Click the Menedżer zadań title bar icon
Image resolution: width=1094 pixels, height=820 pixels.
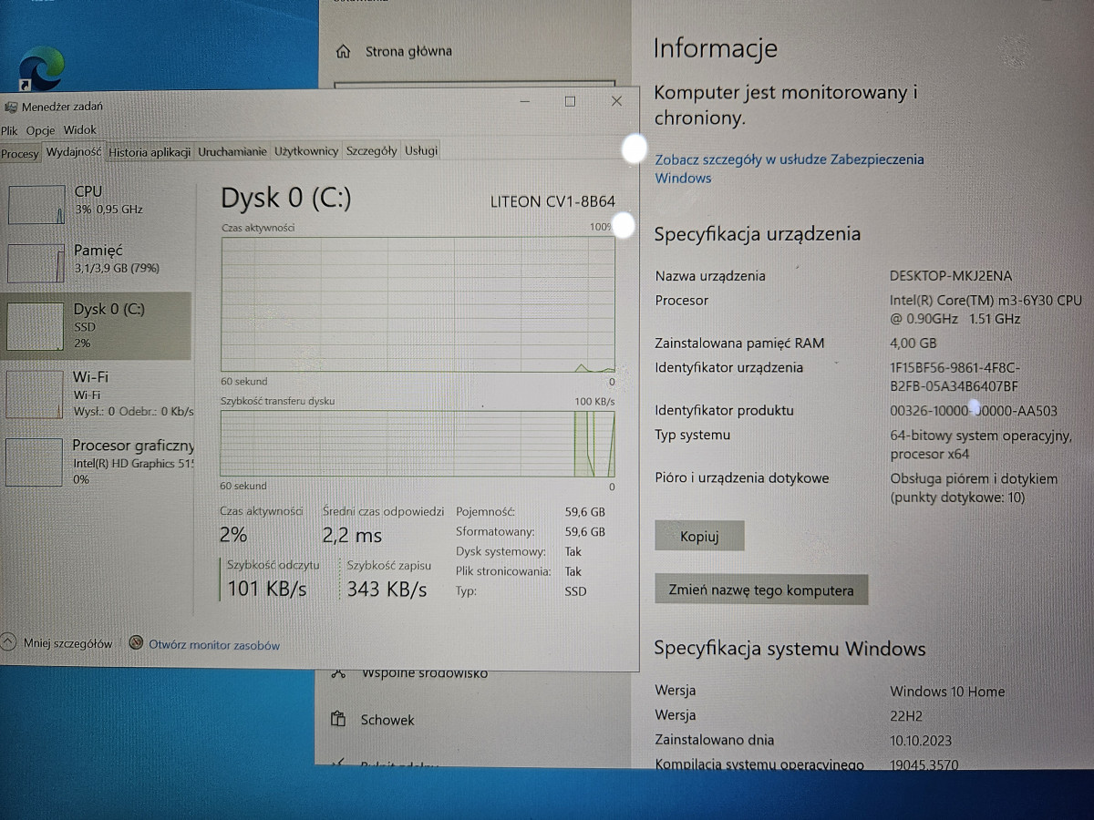tap(10, 107)
